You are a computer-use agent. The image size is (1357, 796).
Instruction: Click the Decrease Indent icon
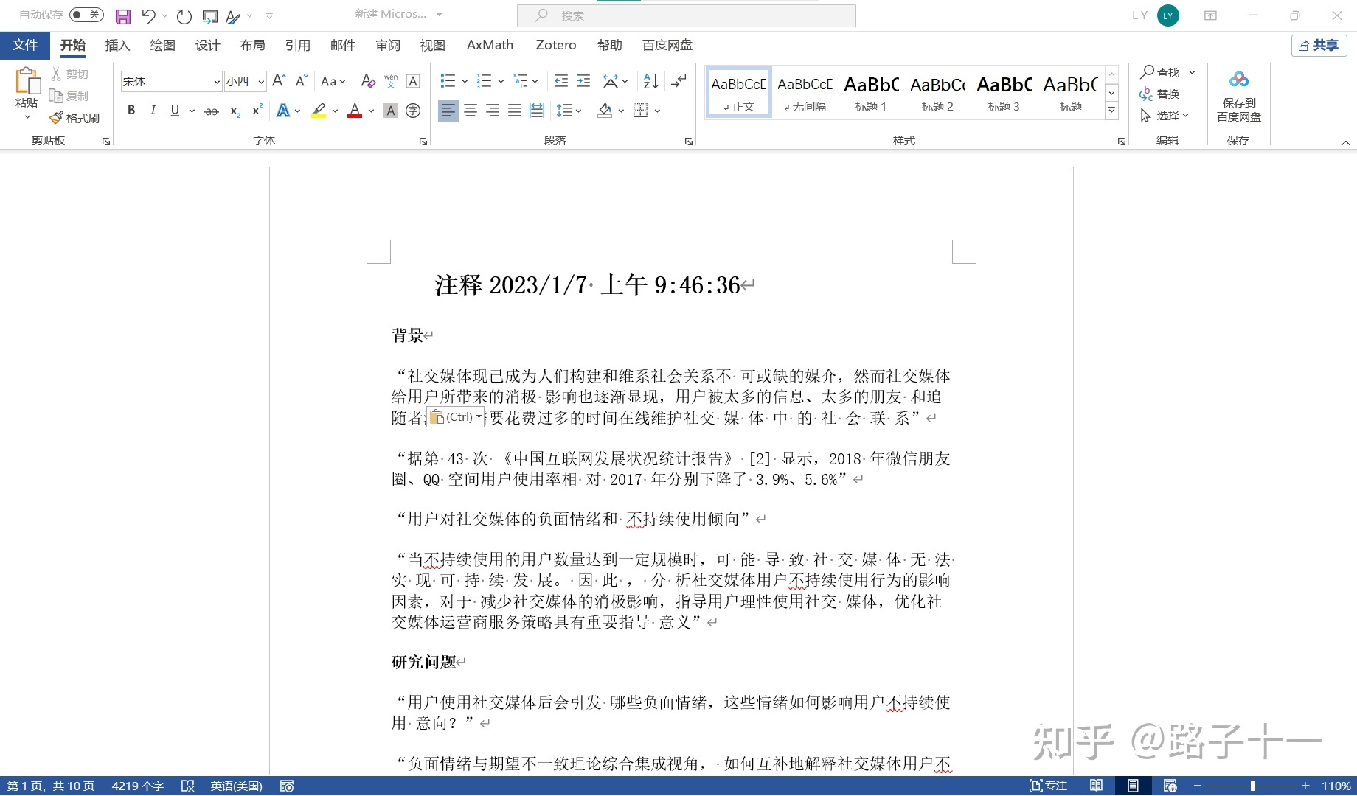coord(560,81)
